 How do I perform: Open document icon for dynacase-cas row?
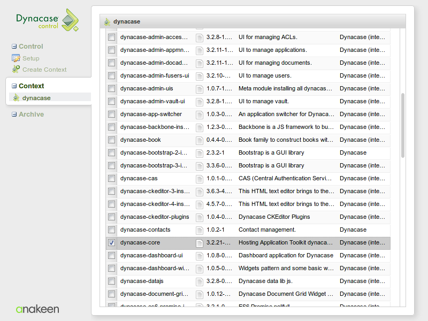pyautogui.click(x=200, y=179)
